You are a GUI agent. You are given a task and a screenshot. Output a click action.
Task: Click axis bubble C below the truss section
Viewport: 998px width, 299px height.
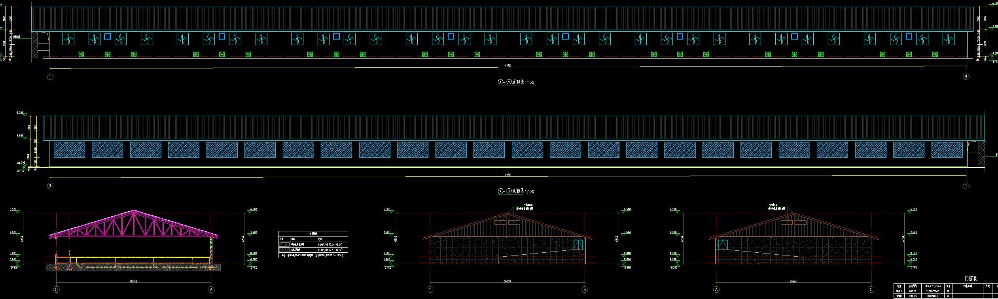tap(57, 290)
